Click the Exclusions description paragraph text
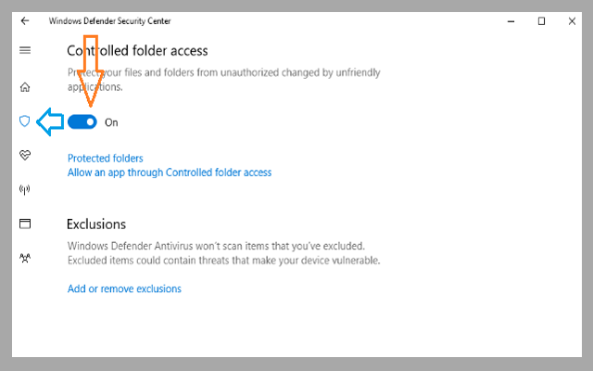This screenshot has height=371, width=593. coord(222,253)
